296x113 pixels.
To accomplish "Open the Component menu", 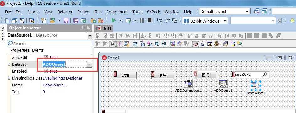I will pyautogui.click(x=117, y=12).
